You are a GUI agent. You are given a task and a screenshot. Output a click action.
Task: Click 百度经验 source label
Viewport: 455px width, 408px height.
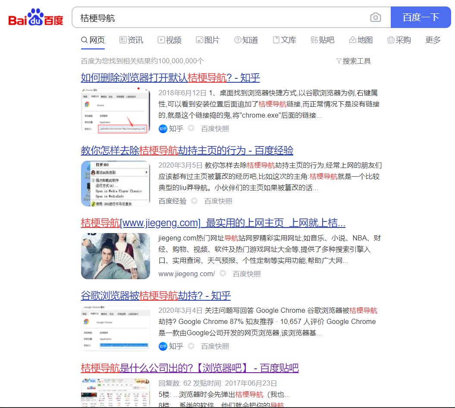(x=173, y=201)
